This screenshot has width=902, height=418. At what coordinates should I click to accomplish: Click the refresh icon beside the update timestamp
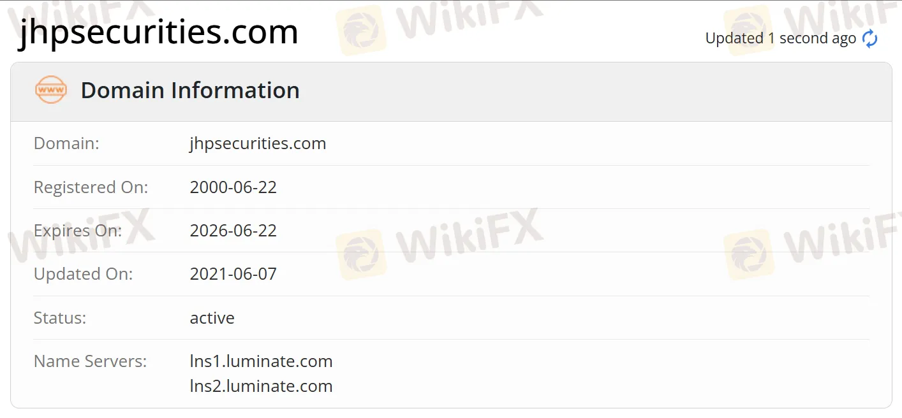(869, 39)
